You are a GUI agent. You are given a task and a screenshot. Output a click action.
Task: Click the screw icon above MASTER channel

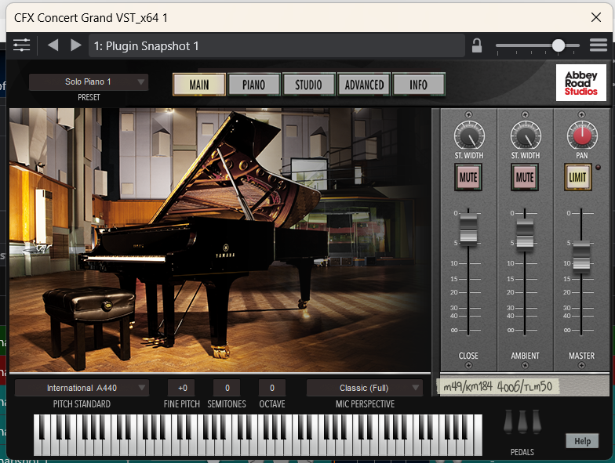(581, 114)
